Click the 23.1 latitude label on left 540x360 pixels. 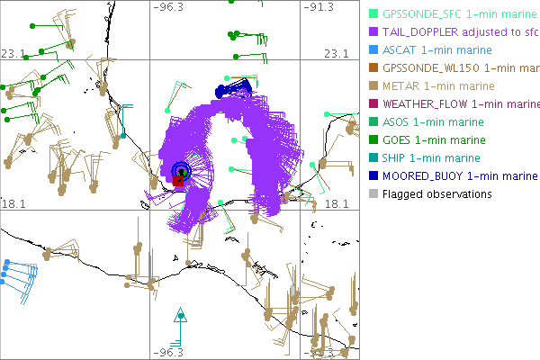pos(15,54)
